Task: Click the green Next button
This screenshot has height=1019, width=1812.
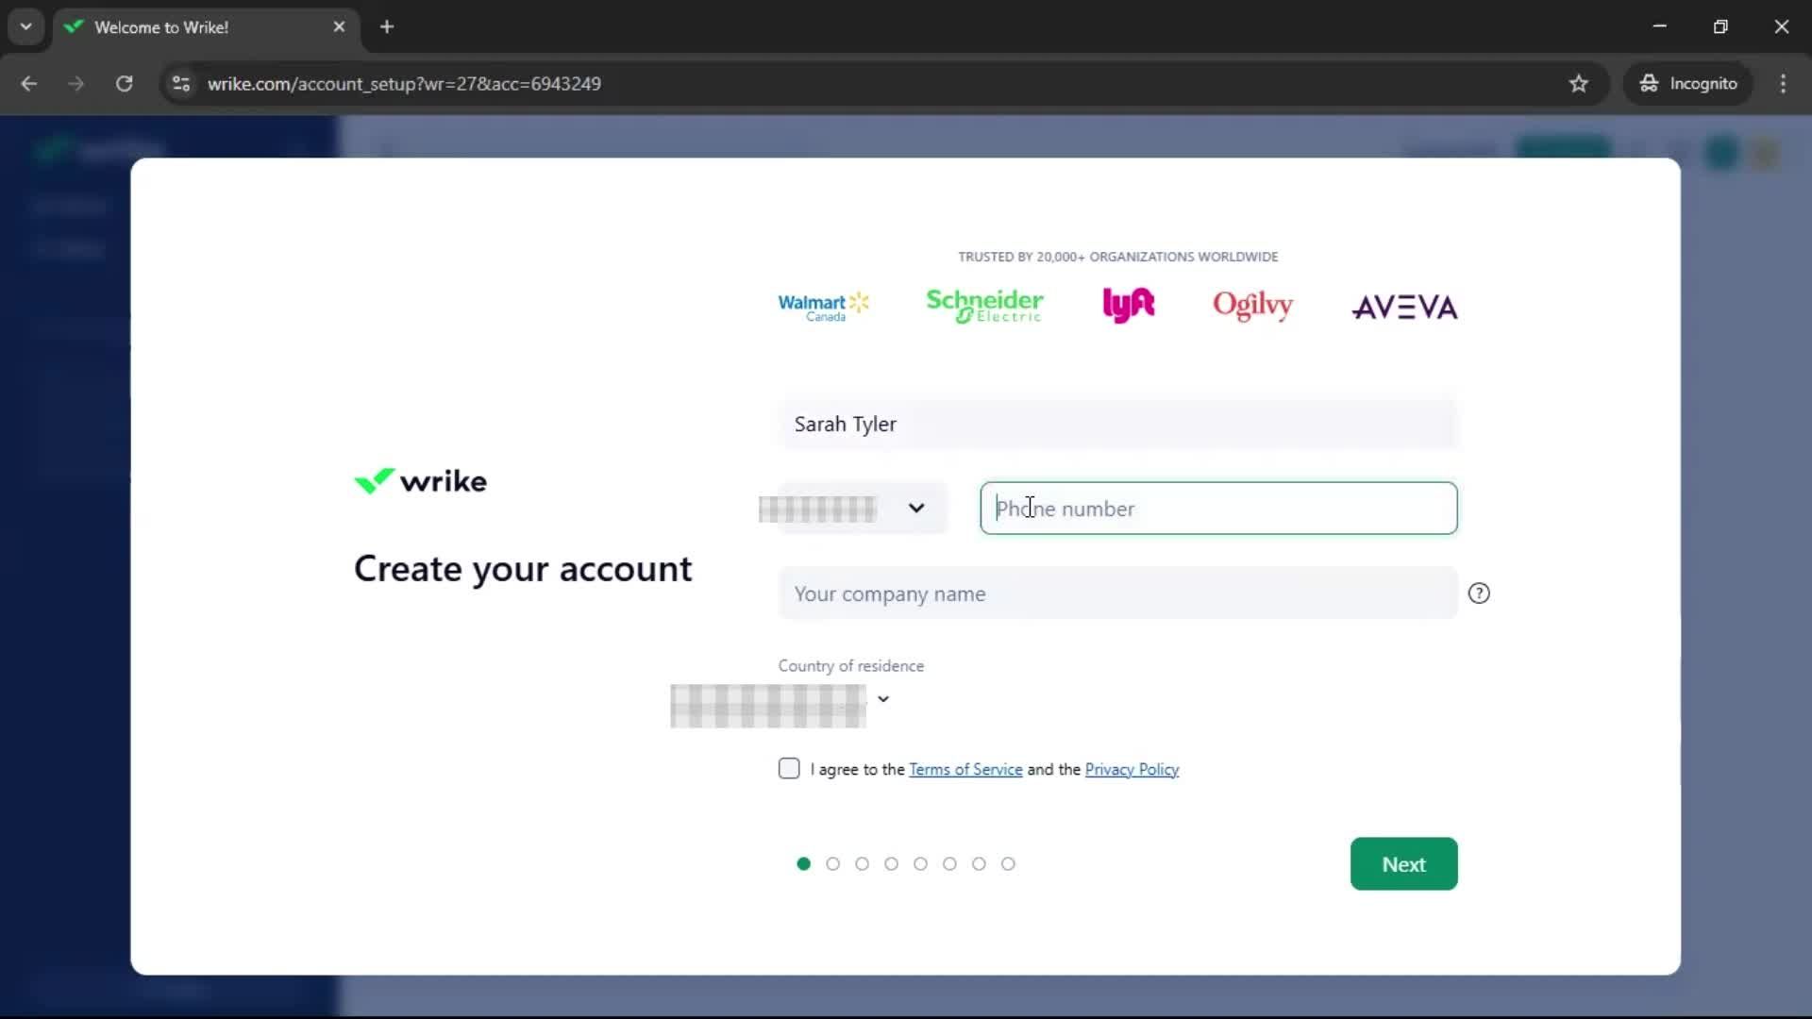Action: coord(1403,864)
